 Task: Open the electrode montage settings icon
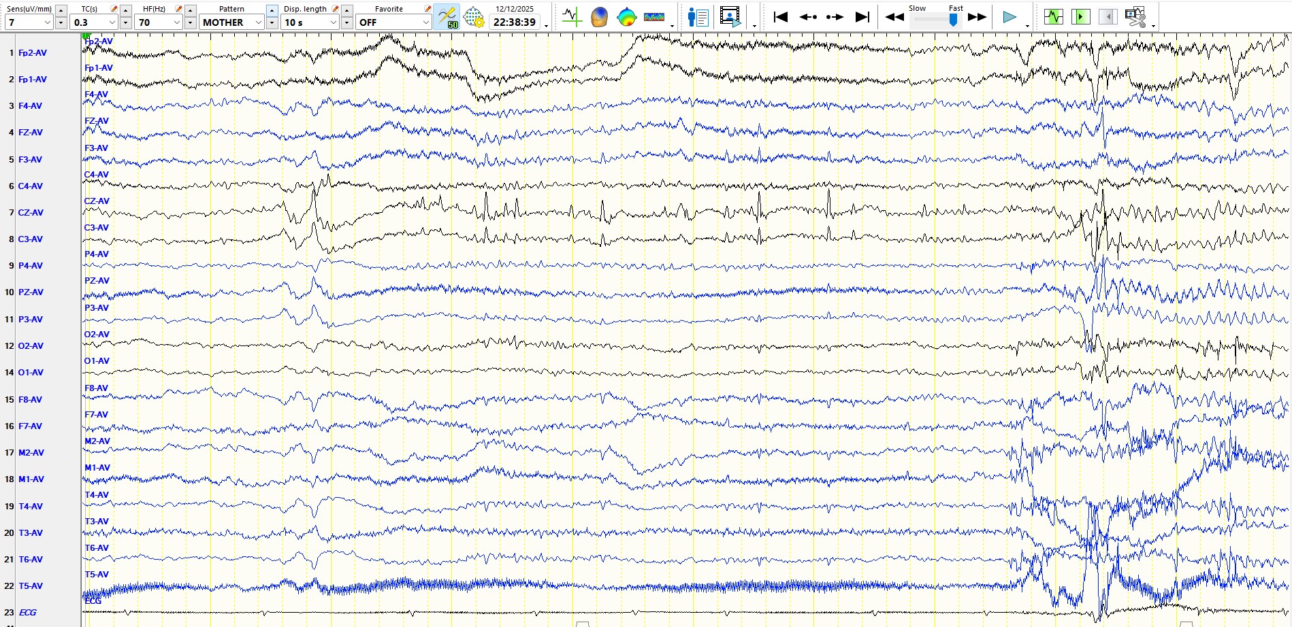coord(474,17)
